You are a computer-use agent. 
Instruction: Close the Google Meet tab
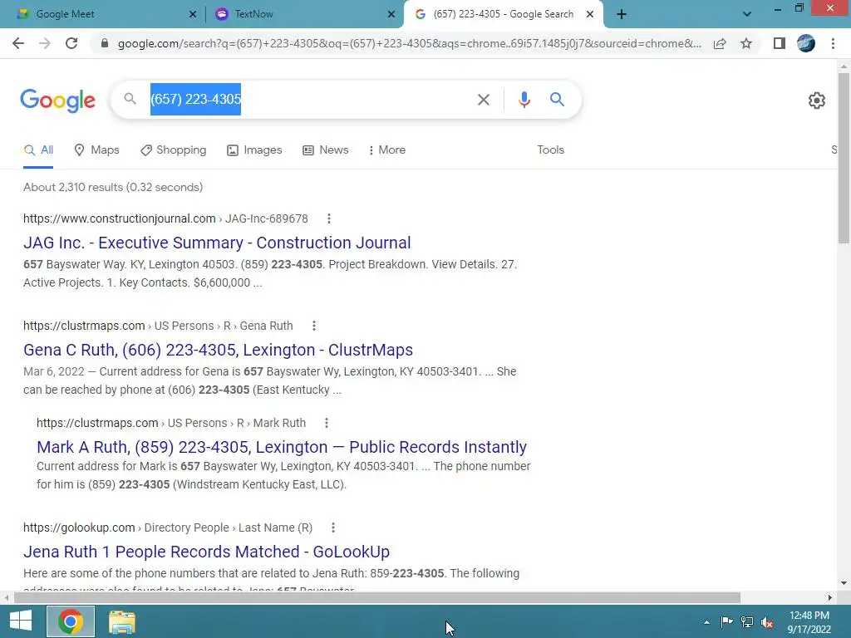pos(193,14)
